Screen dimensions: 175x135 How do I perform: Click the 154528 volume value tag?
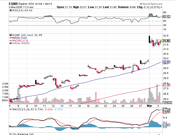coord(168,102)
